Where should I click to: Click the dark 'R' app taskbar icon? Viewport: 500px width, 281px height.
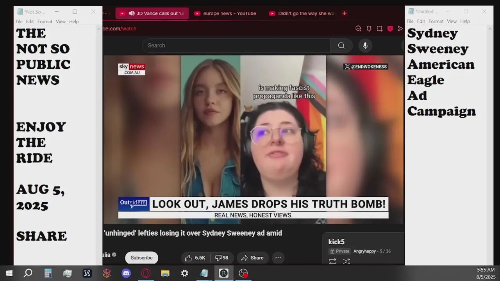224,273
